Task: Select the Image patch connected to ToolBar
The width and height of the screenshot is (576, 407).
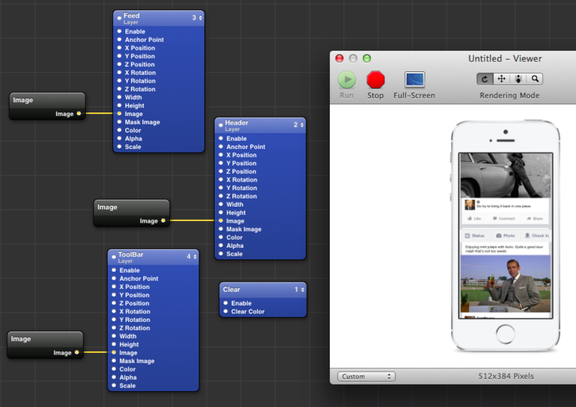Action: 45,345
